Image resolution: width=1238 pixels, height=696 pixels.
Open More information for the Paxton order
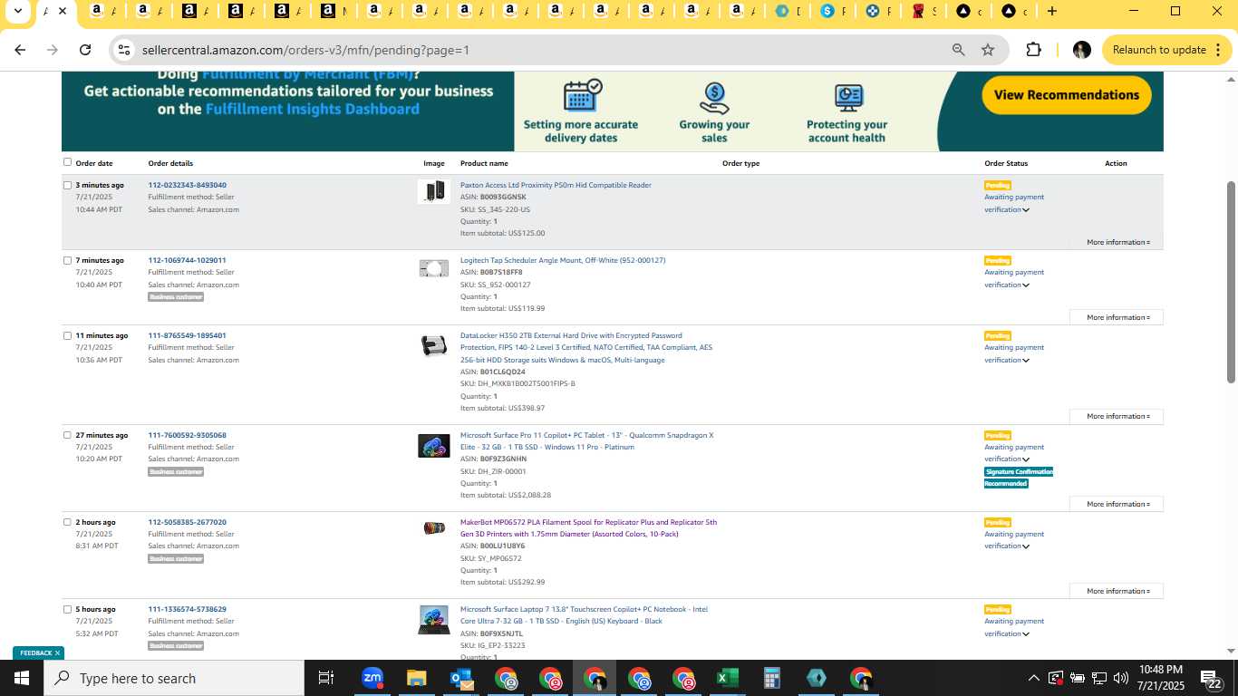pos(1117,242)
